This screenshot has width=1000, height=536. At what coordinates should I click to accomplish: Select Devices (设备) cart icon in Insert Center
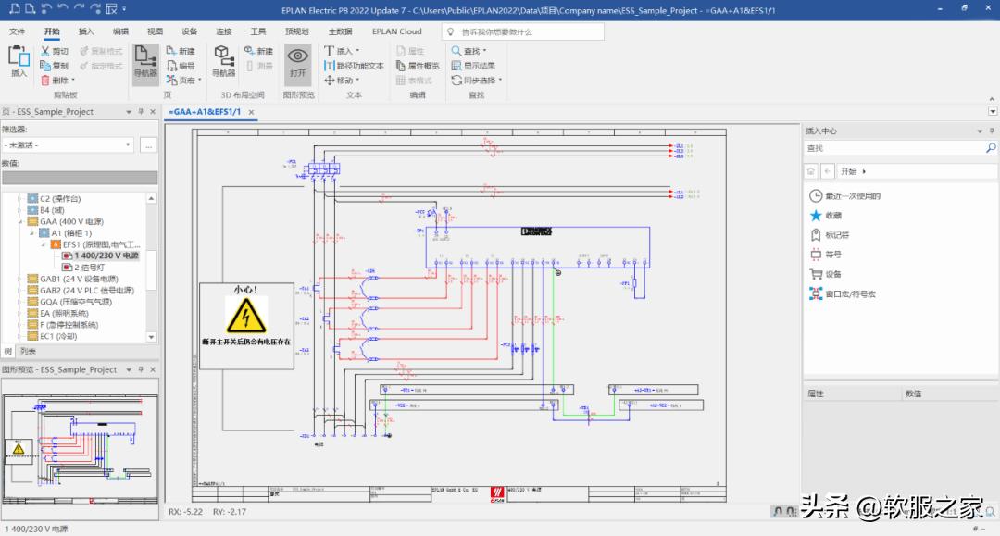pos(816,274)
